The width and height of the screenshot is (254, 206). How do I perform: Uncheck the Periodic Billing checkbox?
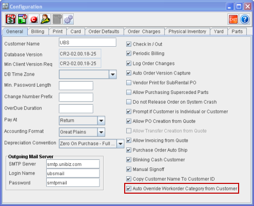tap(129, 53)
